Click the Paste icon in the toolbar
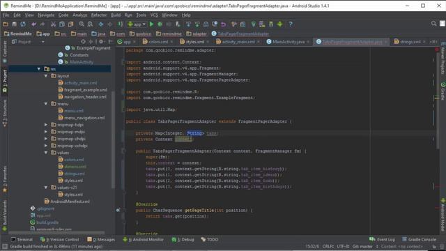 click(x=70, y=24)
